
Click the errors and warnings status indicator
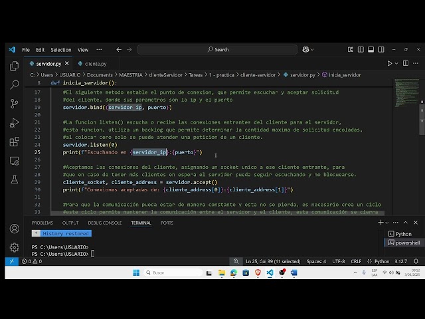coord(32,261)
